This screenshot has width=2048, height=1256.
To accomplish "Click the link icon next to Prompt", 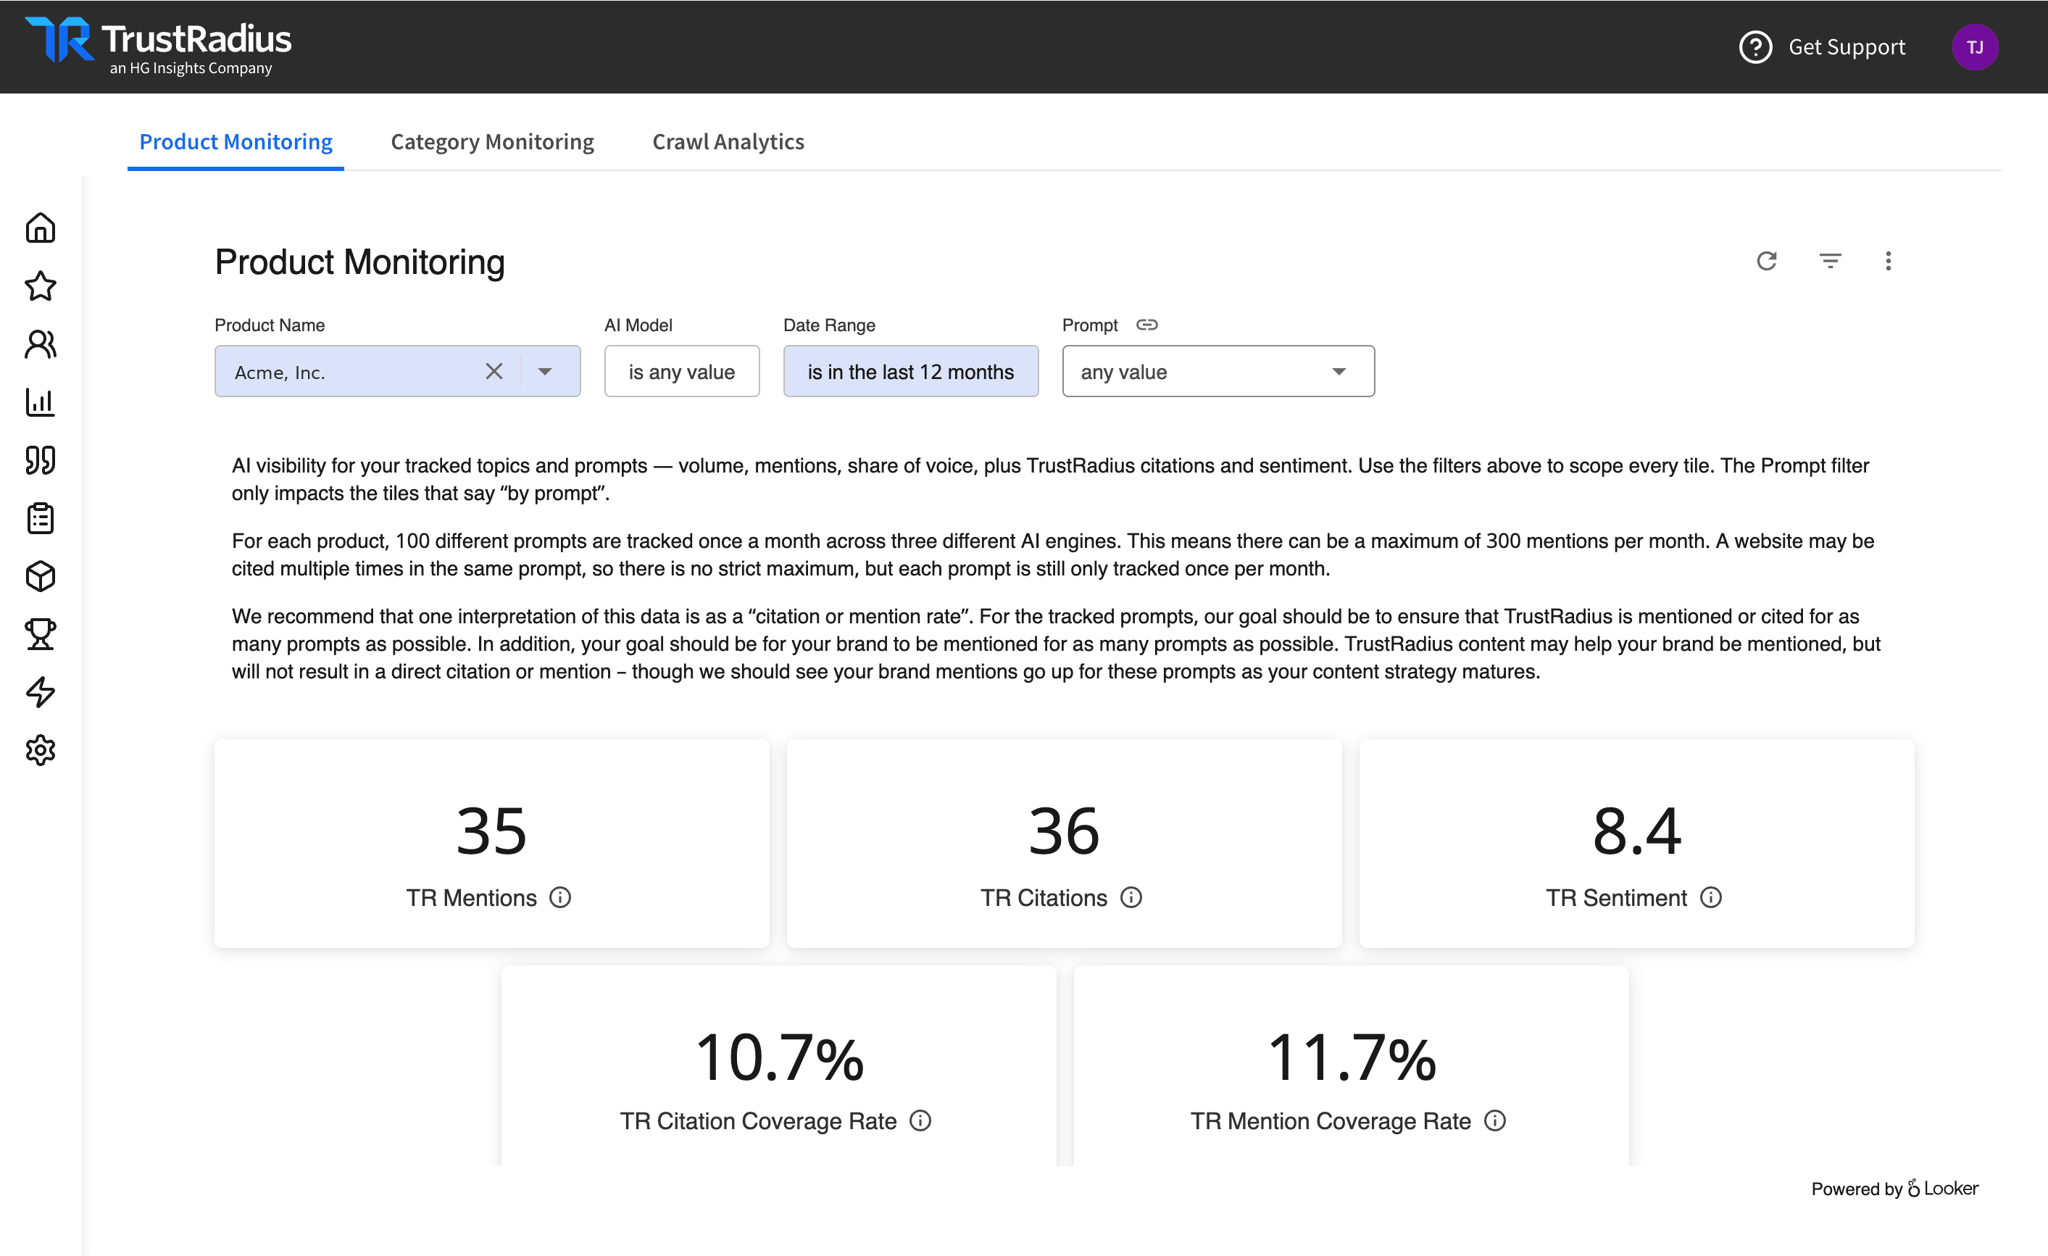I will coord(1147,325).
